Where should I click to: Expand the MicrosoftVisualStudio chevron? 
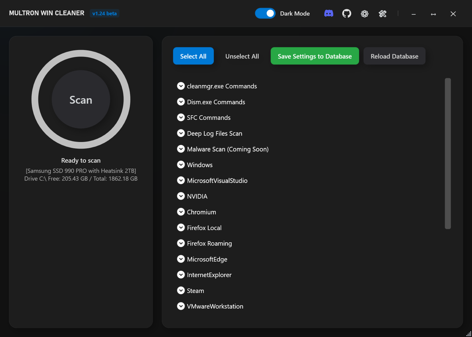point(181,180)
